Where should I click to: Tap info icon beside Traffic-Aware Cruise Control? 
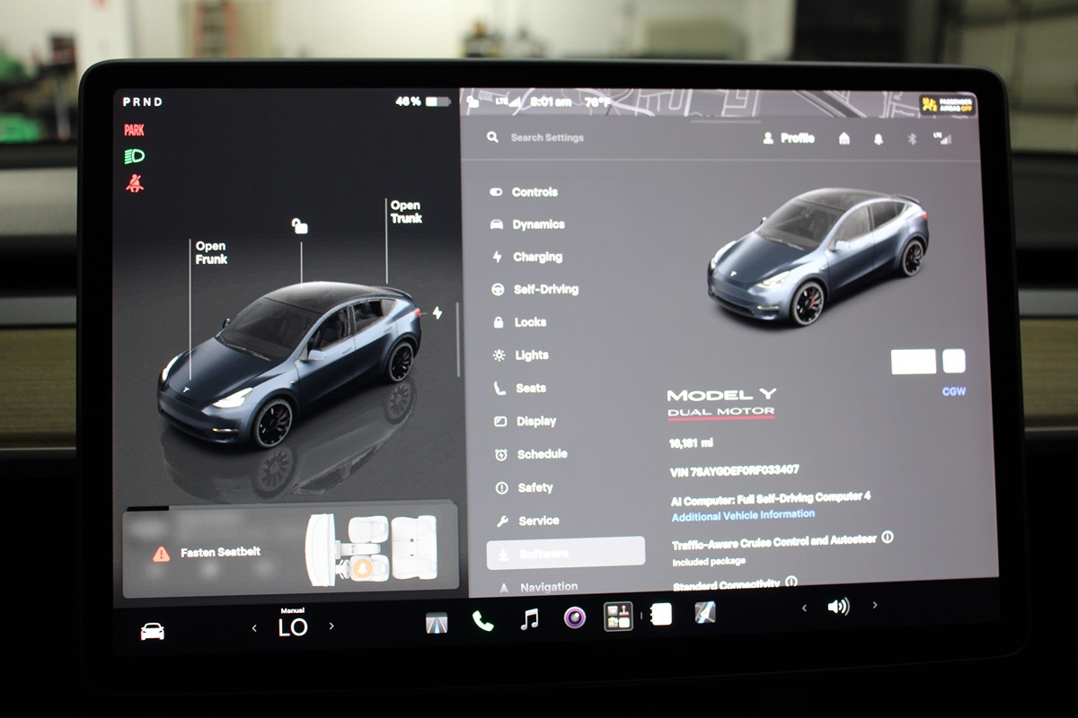click(x=888, y=537)
